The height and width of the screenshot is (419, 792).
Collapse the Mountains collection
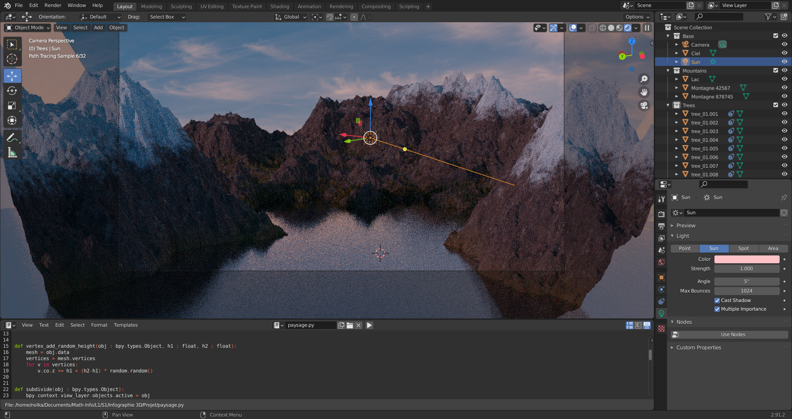pyautogui.click(x=668, y=70)
